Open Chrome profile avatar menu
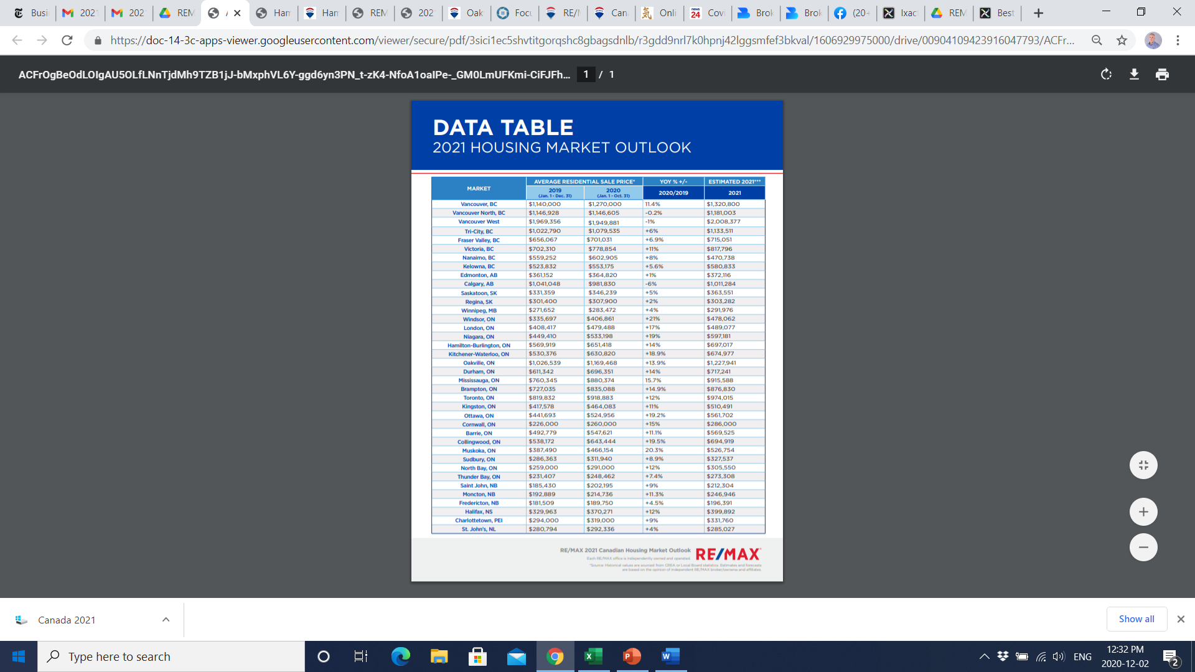 pos(1153,40)
